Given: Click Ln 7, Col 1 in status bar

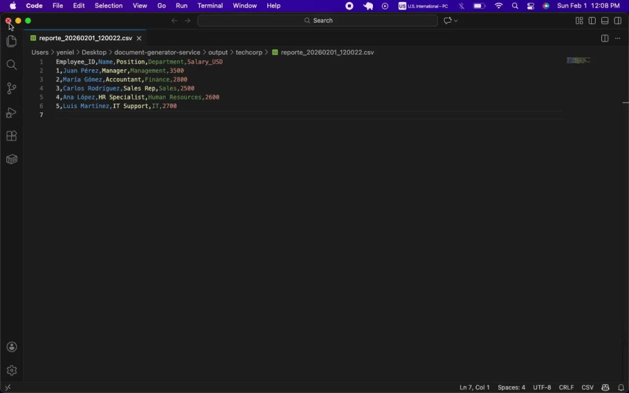Looking at the screenshot, I should click(x=474, y=387).
